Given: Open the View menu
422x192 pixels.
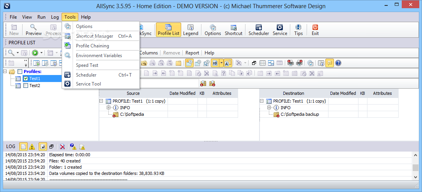Looking at the screenshot, I should tap(27, 17).
